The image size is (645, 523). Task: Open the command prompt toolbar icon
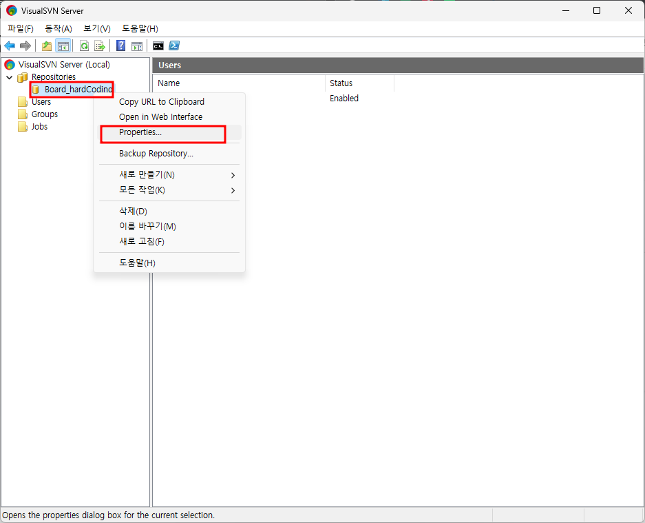(x=158, y=45)
